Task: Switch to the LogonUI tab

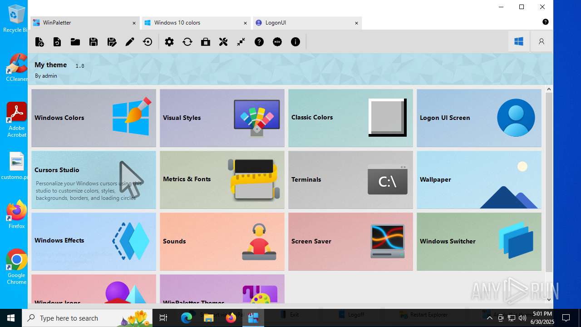Action: (x=307, y=23)
